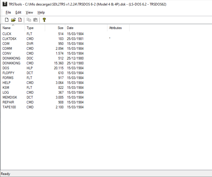This screenshot has width=212, height=177.
Task: Sort the list by the Size column header
Action: [x=55, y=28]
